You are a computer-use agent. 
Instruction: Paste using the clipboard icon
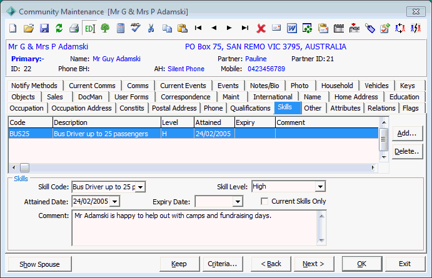tap(182, 28)
